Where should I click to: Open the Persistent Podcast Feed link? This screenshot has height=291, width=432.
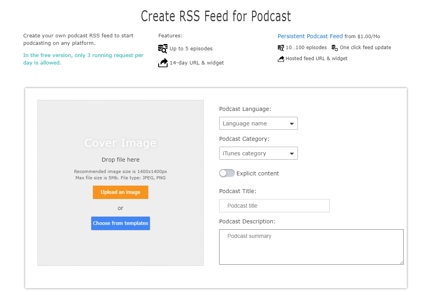(310, 36)
